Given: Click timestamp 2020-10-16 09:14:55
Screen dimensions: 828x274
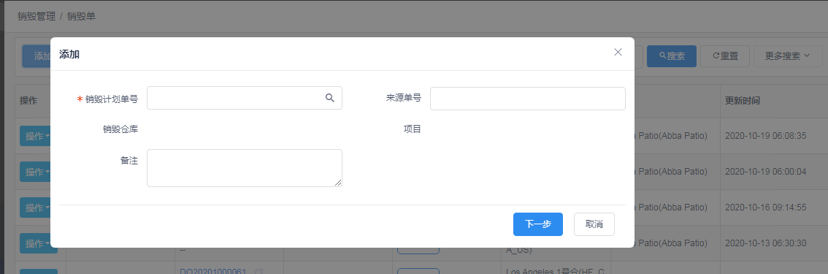Looking at the screenshot, I should (766, 208).
